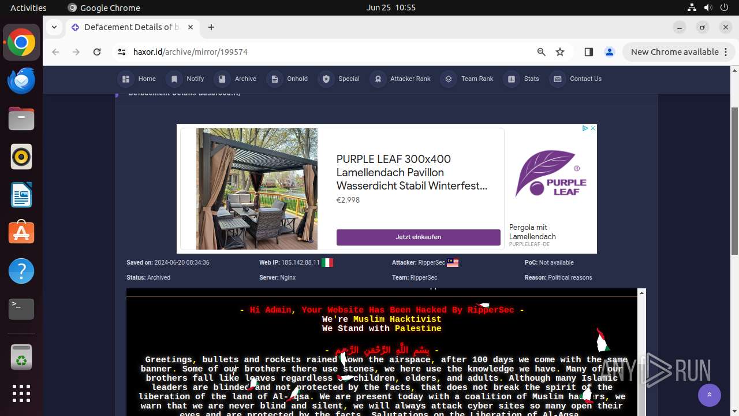Go forward to next page
739x416 pixels.
coord(76,52)
